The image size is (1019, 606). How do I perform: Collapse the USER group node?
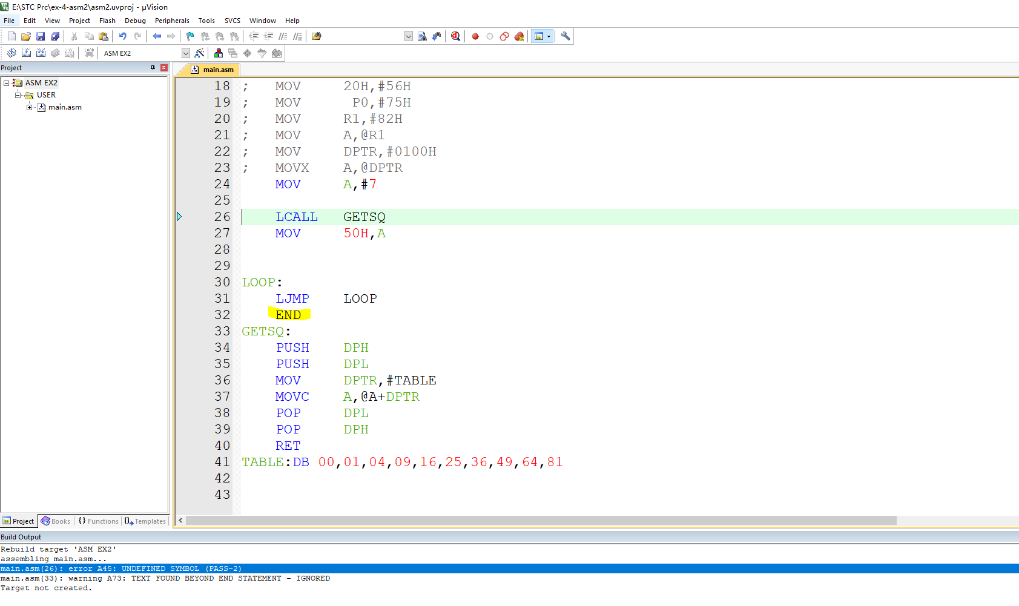(18, 95)
